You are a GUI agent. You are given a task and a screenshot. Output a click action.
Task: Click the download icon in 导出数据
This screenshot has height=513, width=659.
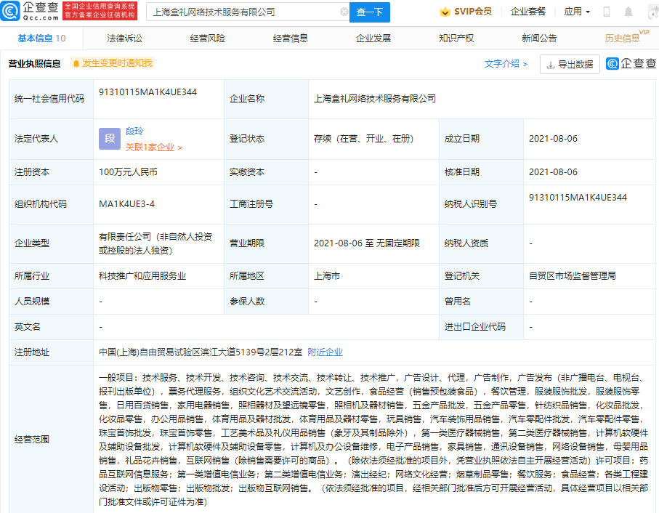tap(550, 65)
